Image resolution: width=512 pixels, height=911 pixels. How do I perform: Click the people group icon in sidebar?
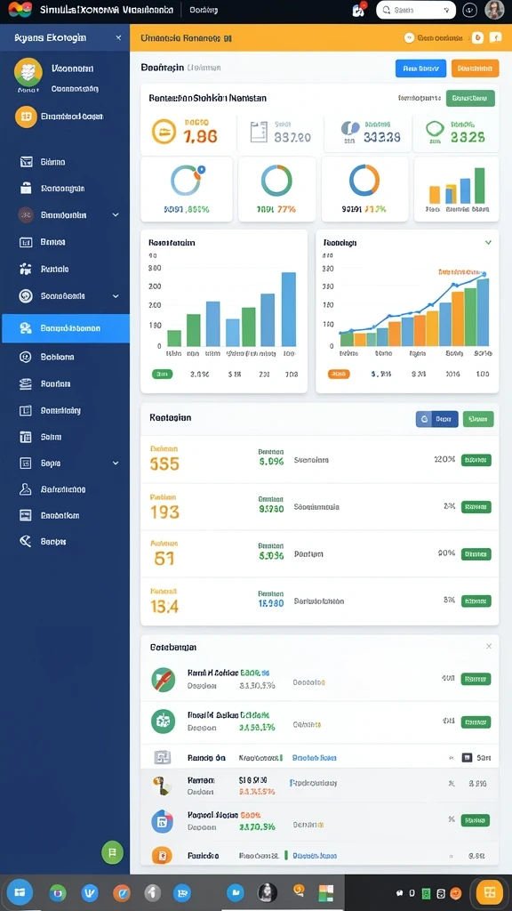(x=26, y=269)
